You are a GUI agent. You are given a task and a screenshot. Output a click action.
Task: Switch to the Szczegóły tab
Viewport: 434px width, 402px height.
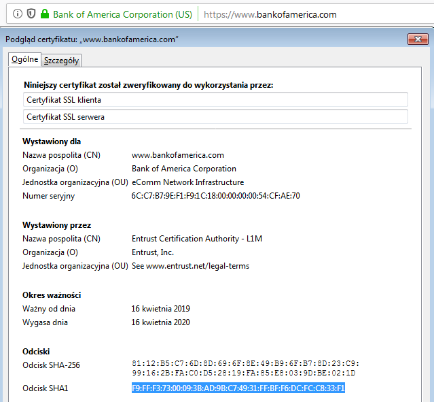61,60
